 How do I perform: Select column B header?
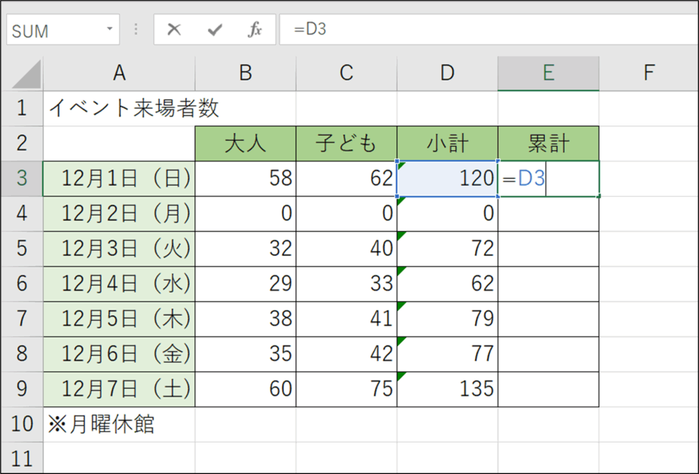[246, 73]
